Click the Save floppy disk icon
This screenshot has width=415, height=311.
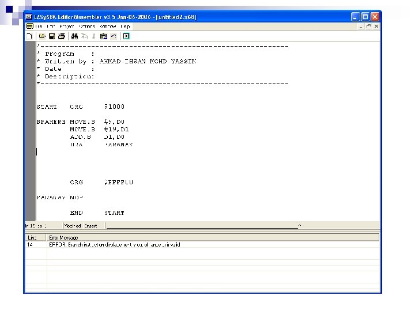coord(52,36)
